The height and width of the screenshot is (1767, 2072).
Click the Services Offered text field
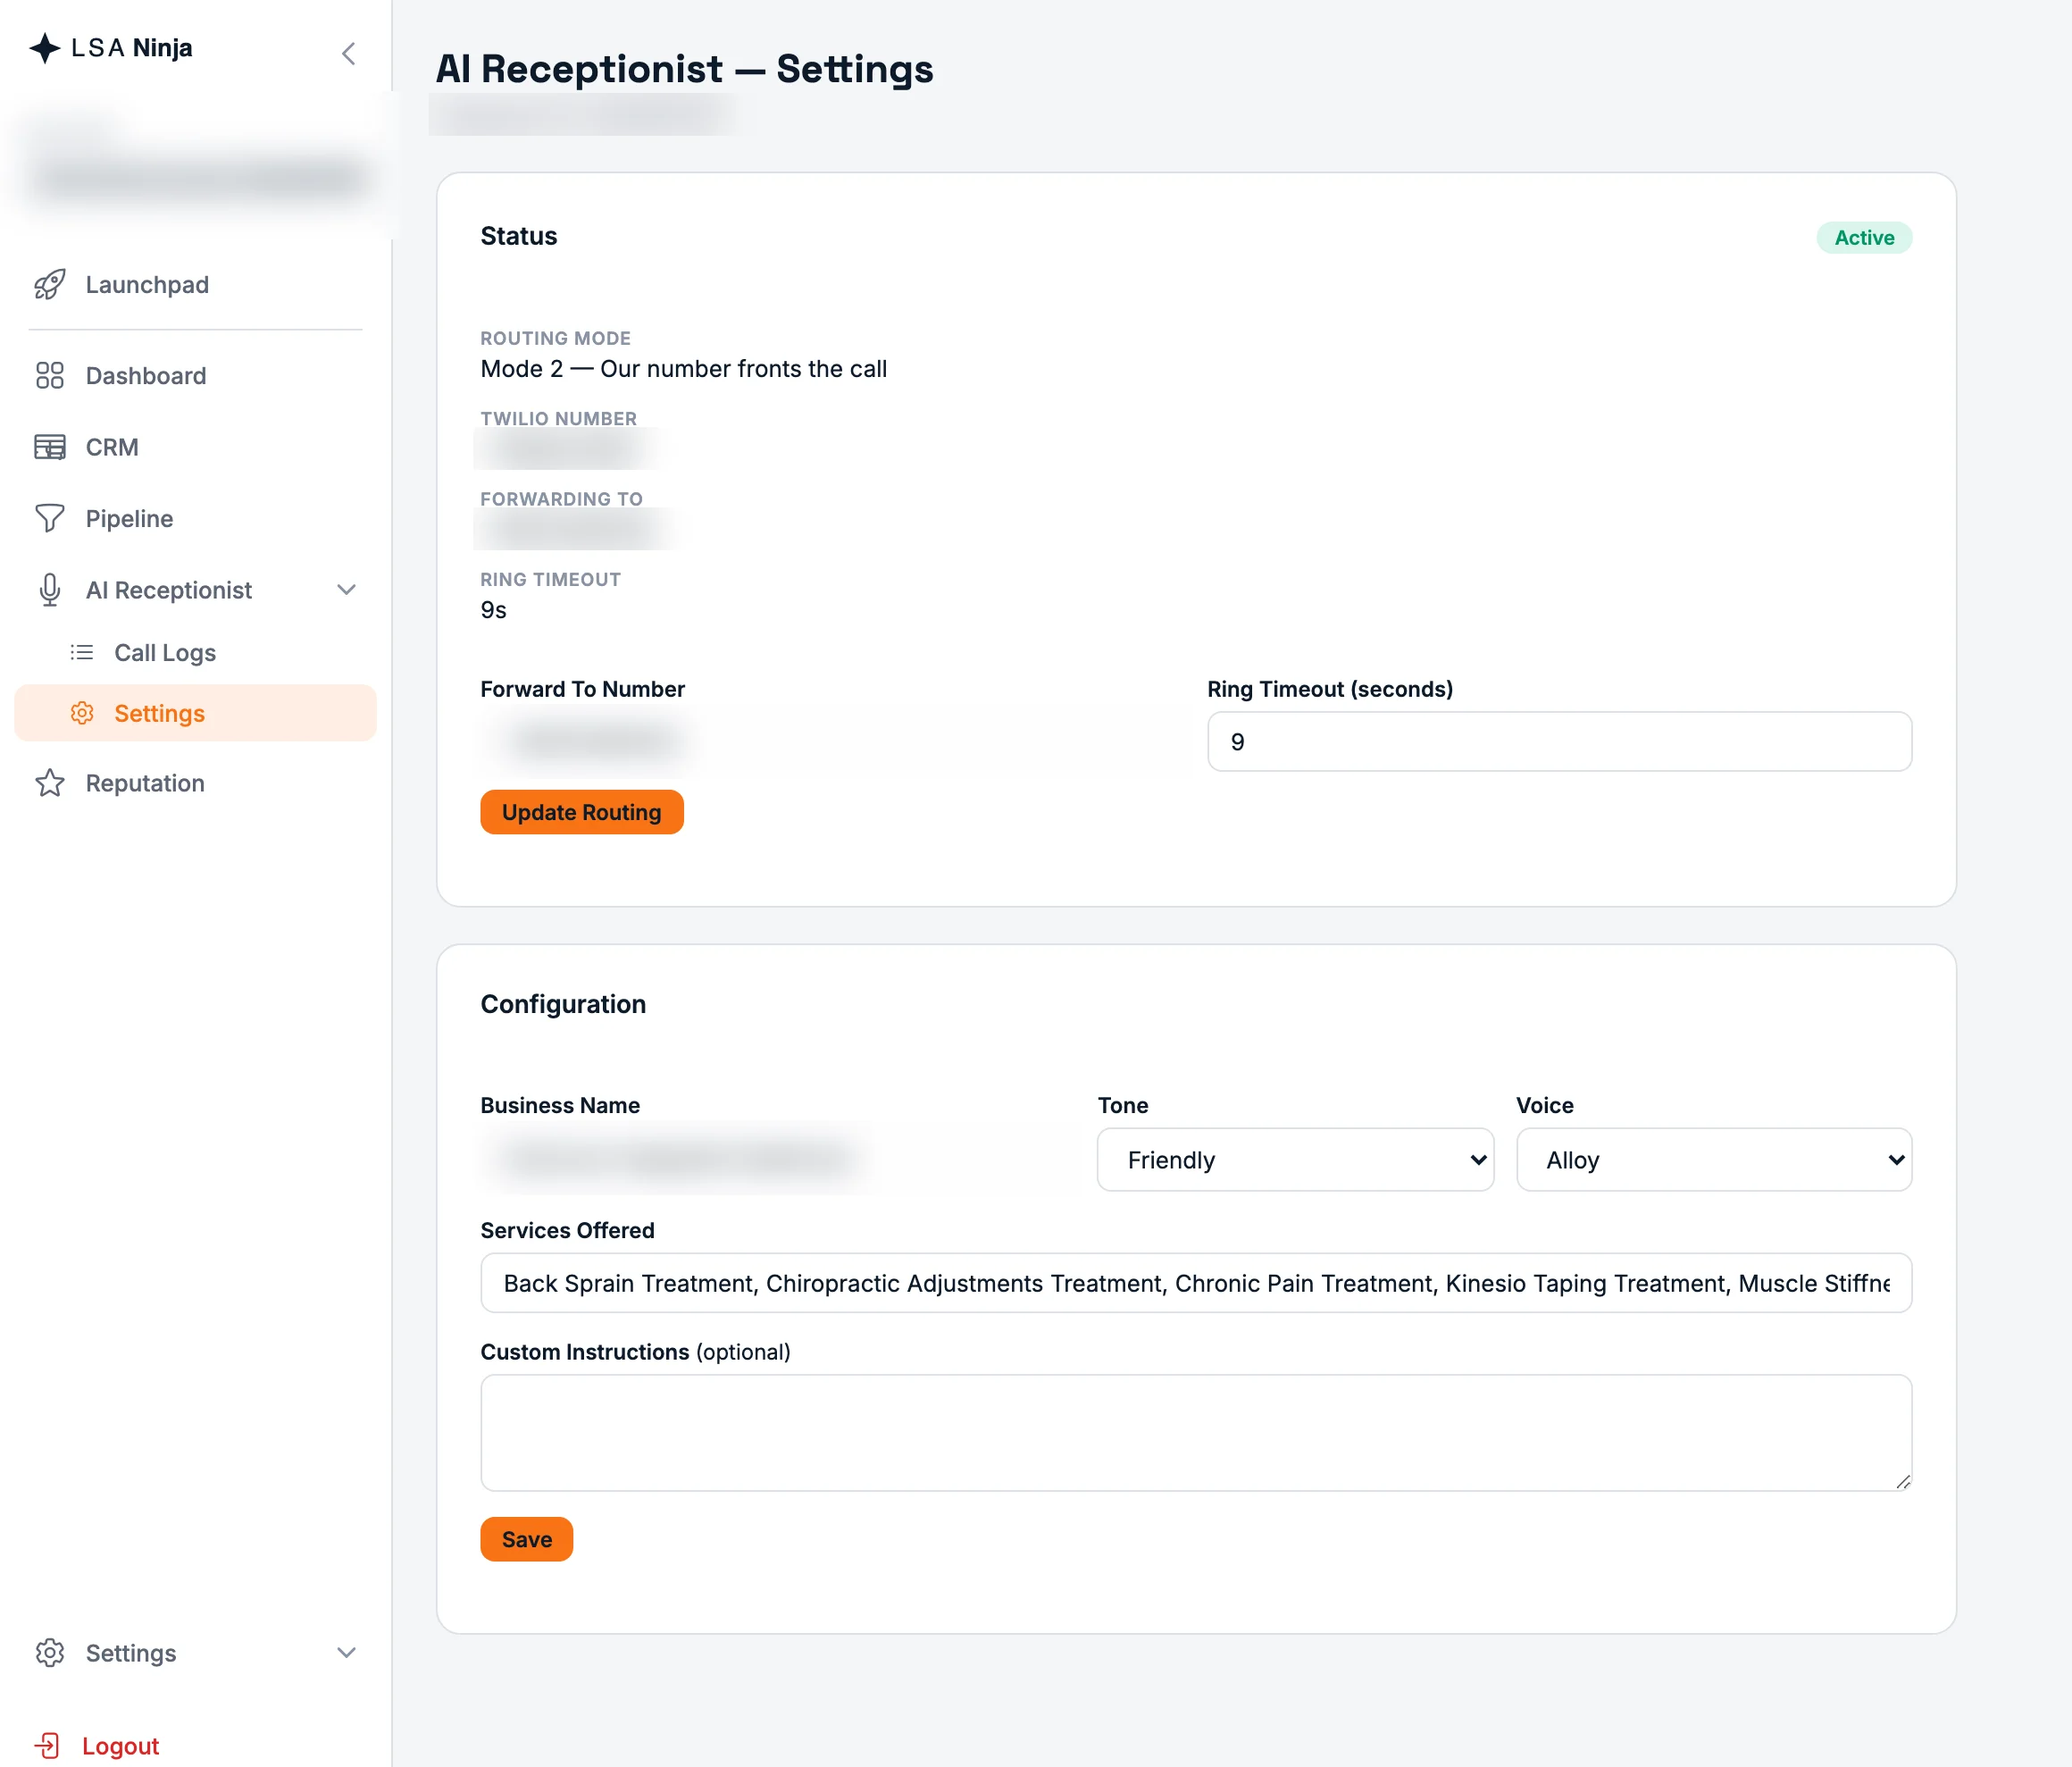1196,1283
